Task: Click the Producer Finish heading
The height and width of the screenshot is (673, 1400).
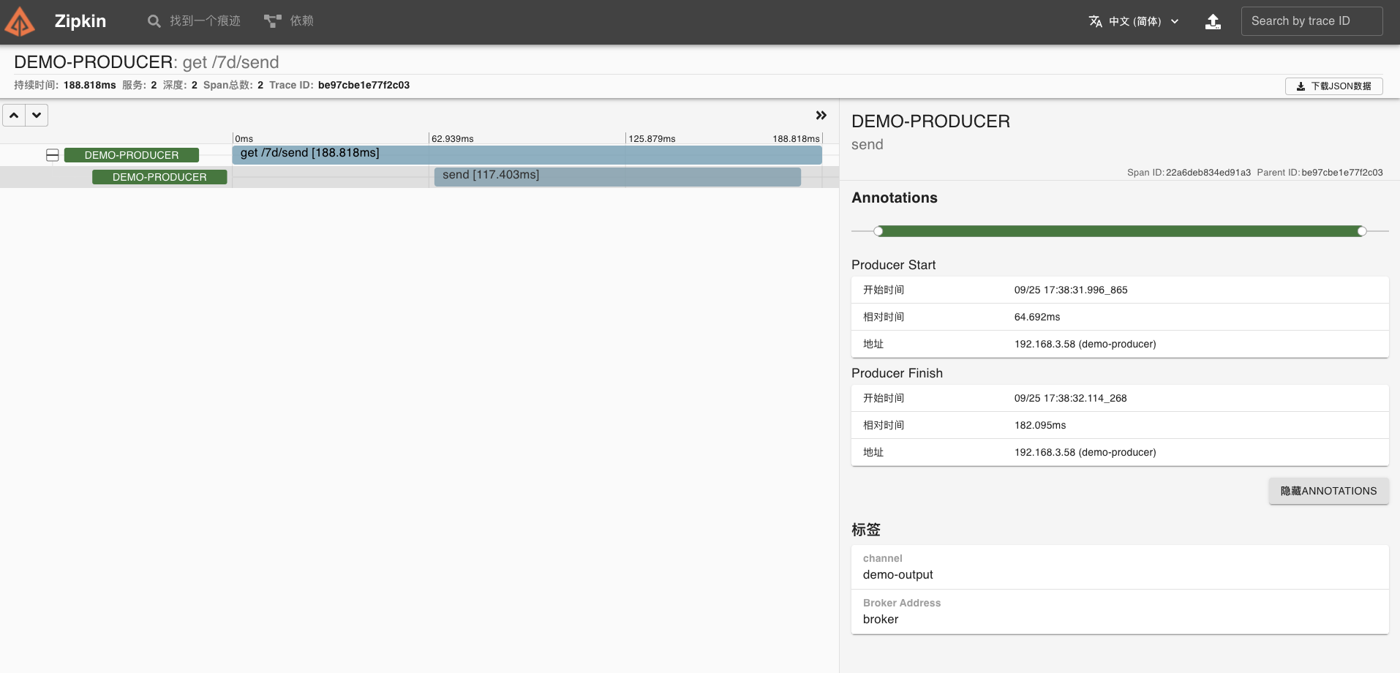Action: pyautogui.click(x=897, y=373)
